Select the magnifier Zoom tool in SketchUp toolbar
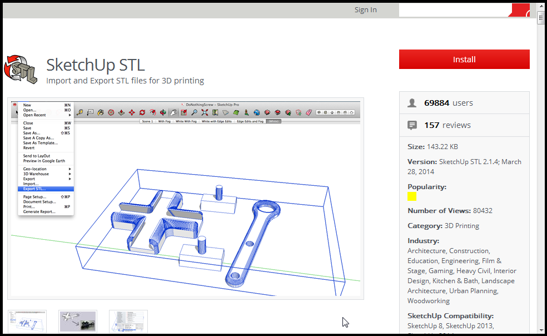Viewport: 547px width, 336px height. tap(194, 112)
